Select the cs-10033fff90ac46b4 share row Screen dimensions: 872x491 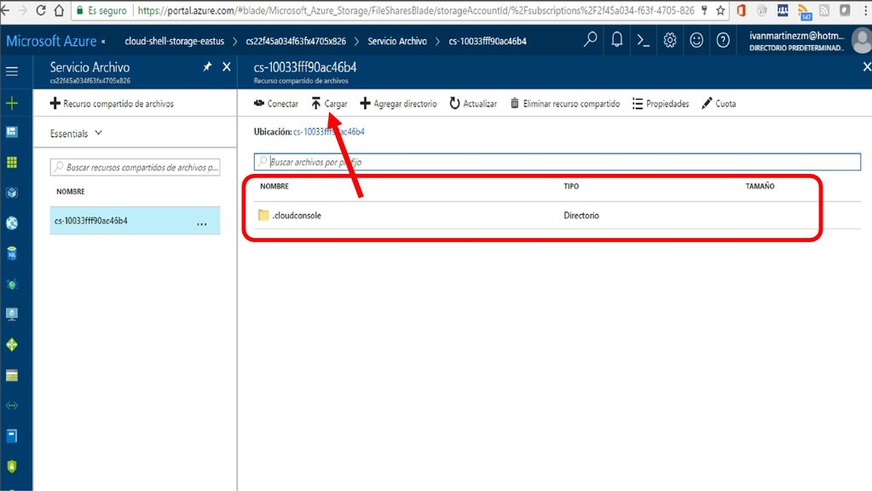136,221
